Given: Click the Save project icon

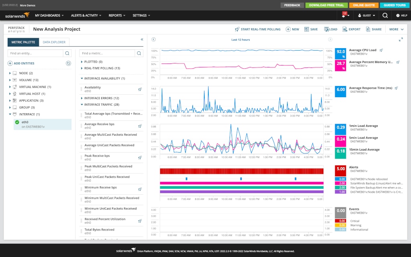Looking at the screenshot, I should click(x=307, y=29).
